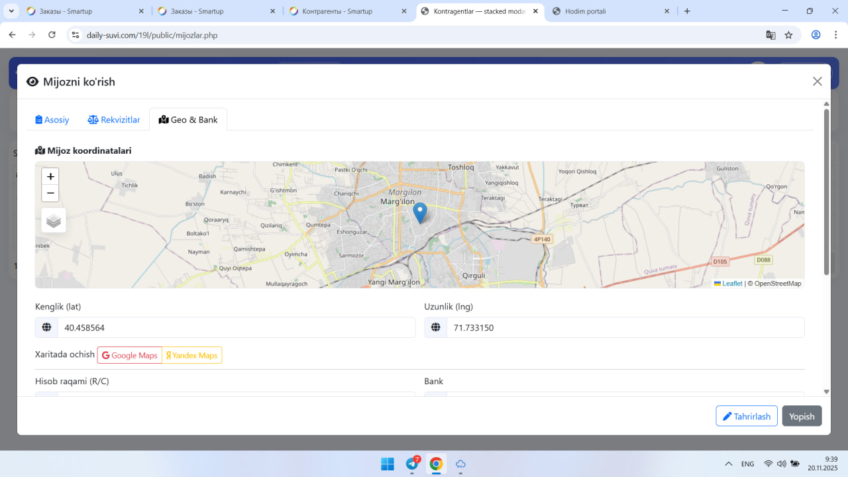Click the blue location marker on map

coord(420,213)
